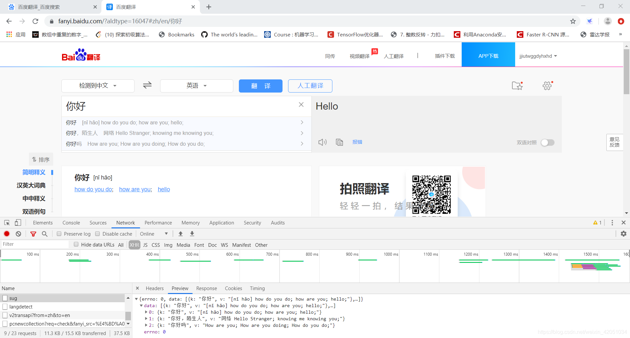Expand JSON item 0 in preview

tap(146, 312)
